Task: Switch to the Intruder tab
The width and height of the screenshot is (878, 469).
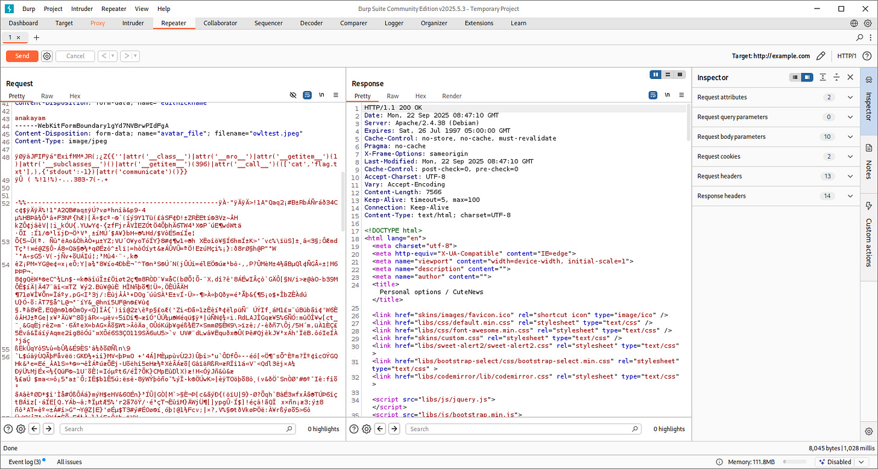Action: (x=133, y=23)
